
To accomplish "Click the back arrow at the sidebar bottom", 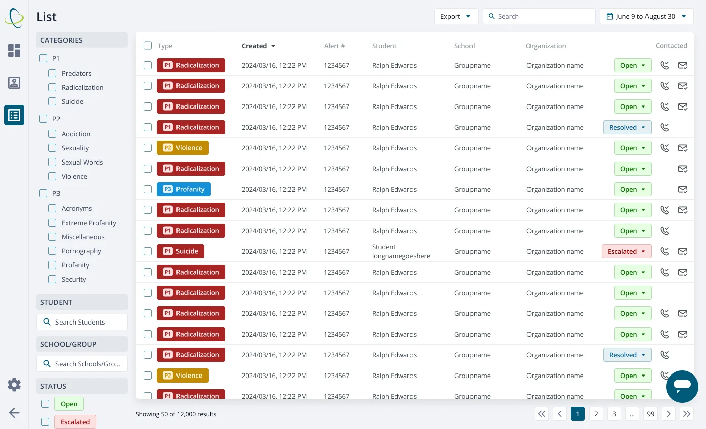I will [x=14, y=413].
